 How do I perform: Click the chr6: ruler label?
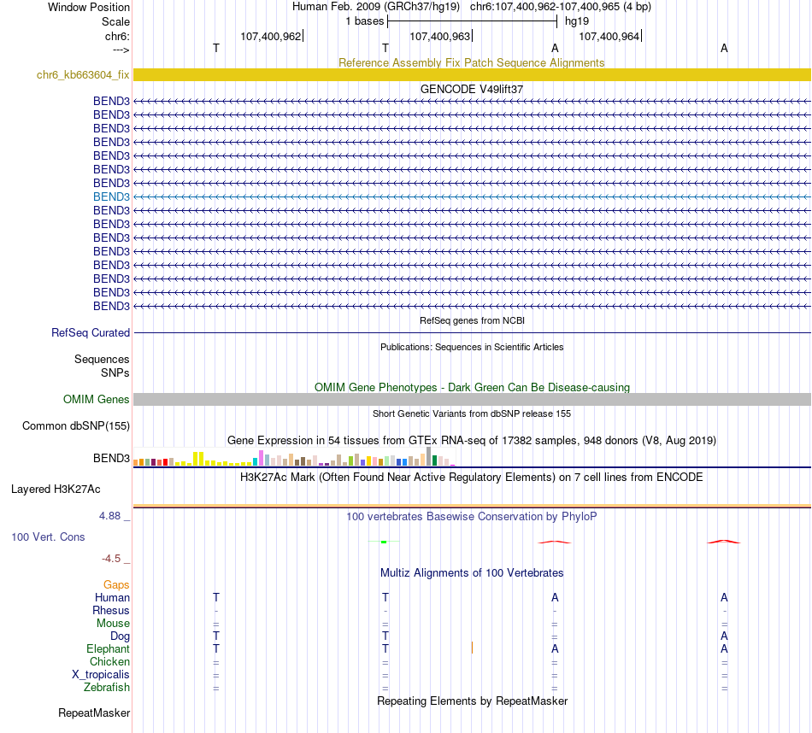pyautogui.click(x=117, y=36)
